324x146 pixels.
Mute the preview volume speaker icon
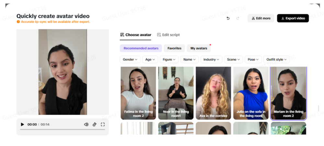pos(86,124)
